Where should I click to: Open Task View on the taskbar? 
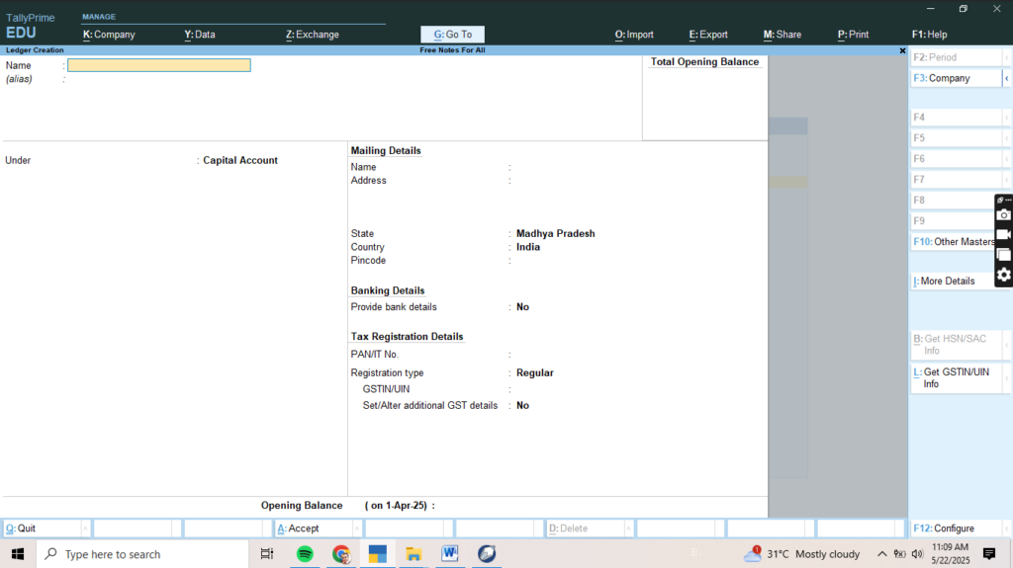tap(267, 554)
